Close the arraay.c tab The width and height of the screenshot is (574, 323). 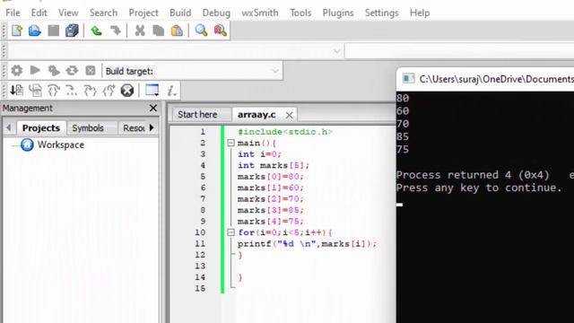(x=289, y=115)
